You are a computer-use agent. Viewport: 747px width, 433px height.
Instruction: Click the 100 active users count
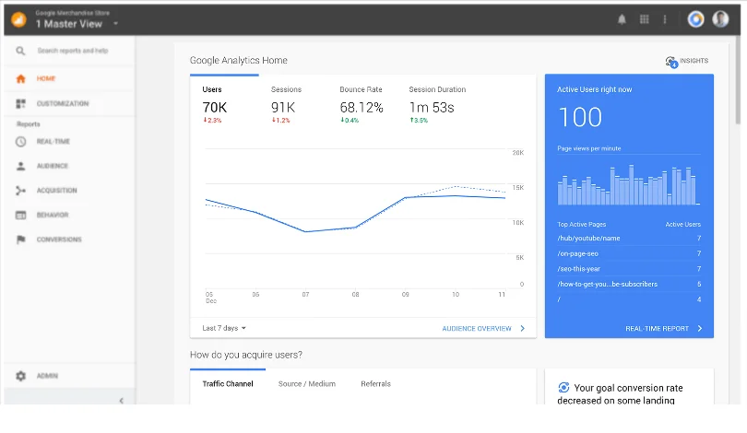580,117
